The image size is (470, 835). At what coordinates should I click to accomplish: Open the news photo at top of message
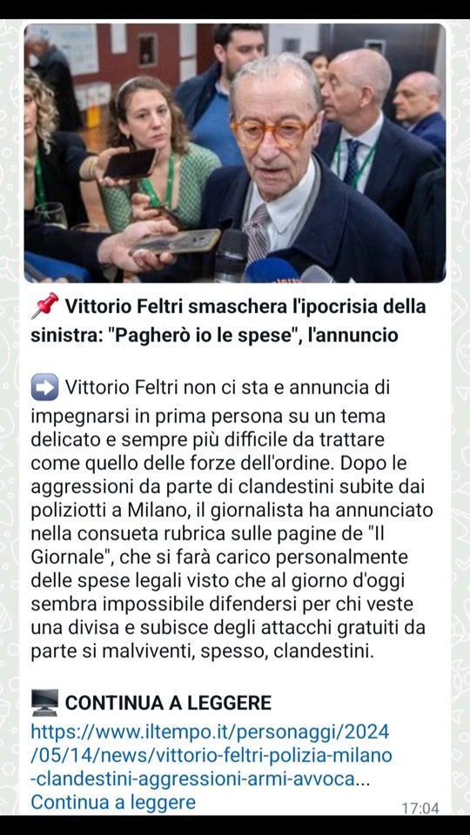(235, 153)
